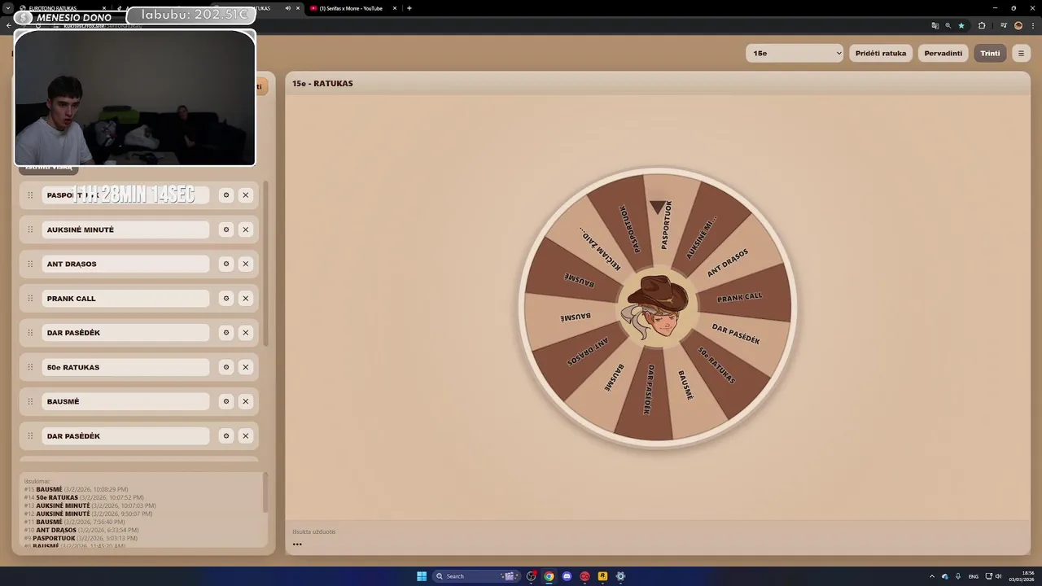The image size is (1042, 586).
Task: Spin the wheel by clicking cowboy center
Action: (x=658, y=308)
